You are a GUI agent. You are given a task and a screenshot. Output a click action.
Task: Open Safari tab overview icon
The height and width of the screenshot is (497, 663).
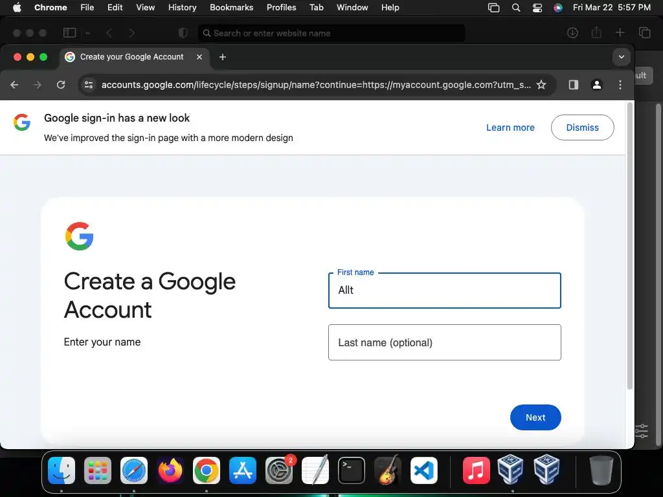[x=644, y=33]
